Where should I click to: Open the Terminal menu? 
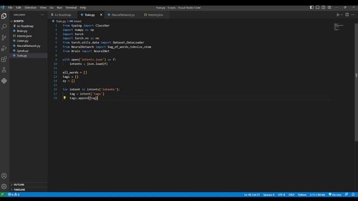click(71, 7)
